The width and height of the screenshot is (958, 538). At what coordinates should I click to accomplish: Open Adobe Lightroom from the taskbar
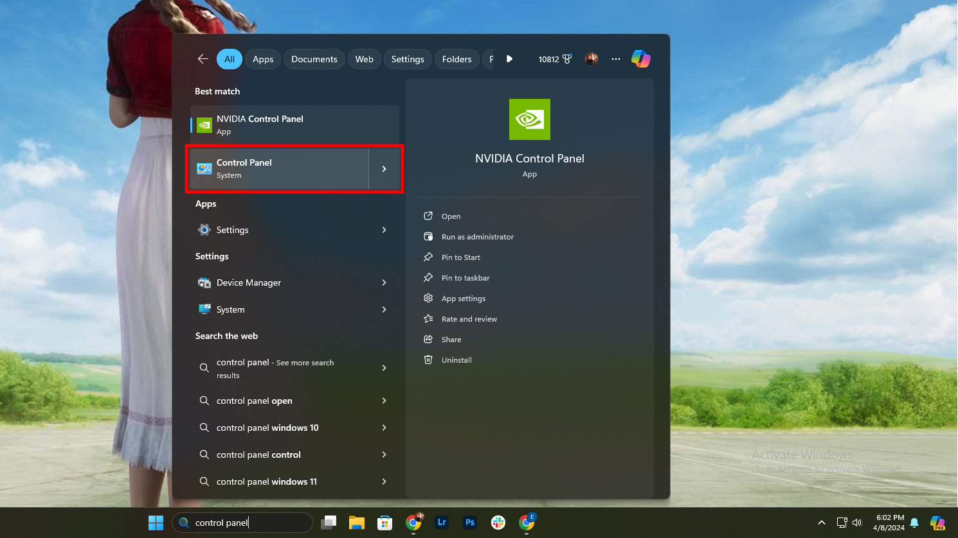[442, 523]
